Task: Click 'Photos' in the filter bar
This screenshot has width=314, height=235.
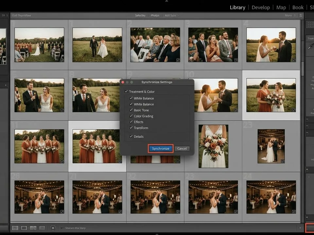Action: 155,15
